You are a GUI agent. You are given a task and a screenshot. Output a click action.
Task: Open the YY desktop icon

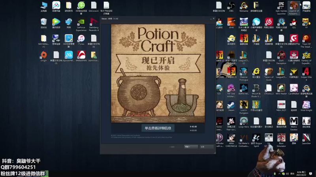[x=306, y=23]
